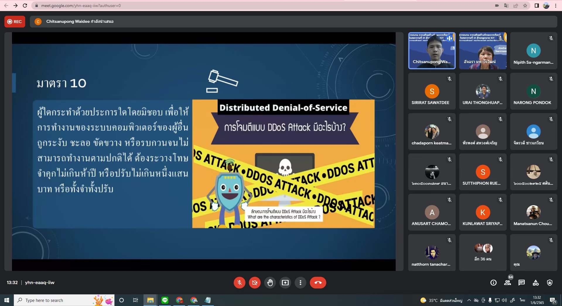Open host controls shield icon
Viewport: 562px width, 306px height.
549,283
